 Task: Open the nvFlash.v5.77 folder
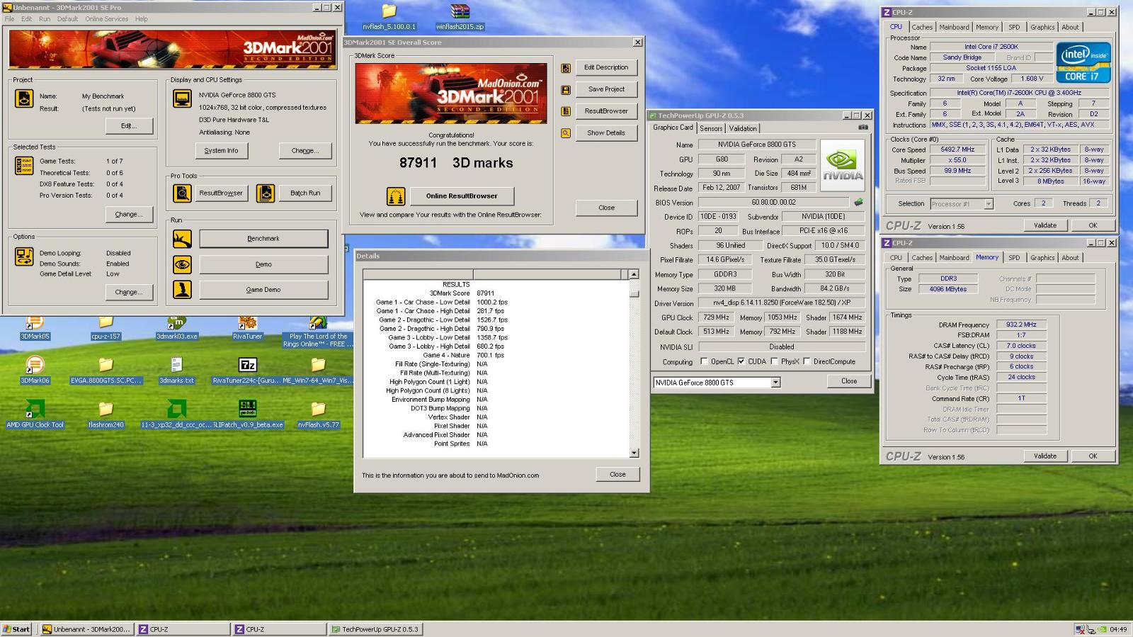tap(318, 415)
